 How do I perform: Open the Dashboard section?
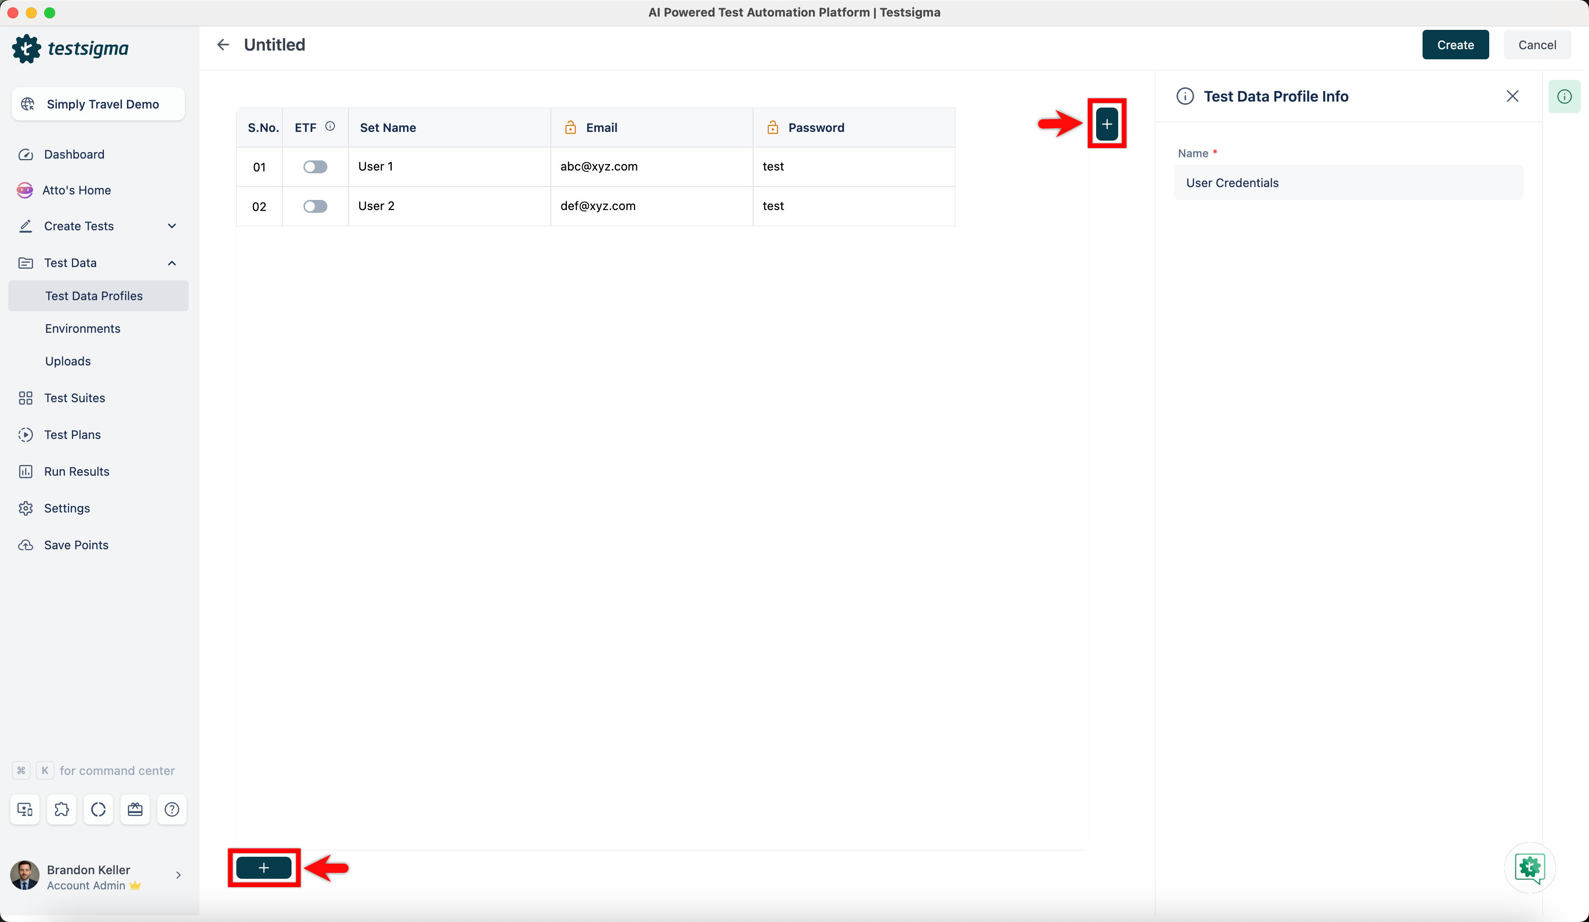74,154
